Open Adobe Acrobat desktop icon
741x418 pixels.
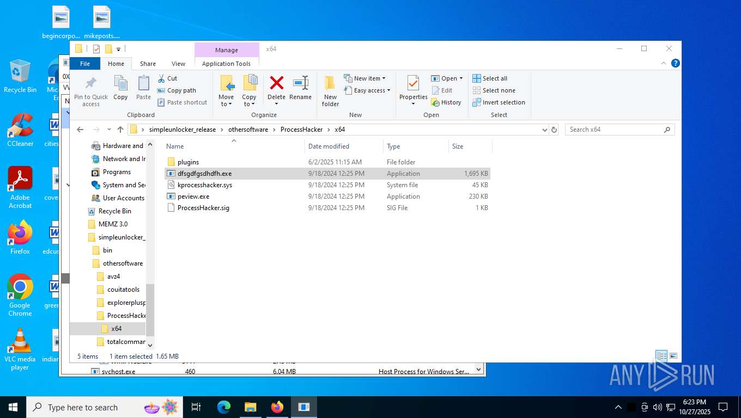click(x=20, y=187)
